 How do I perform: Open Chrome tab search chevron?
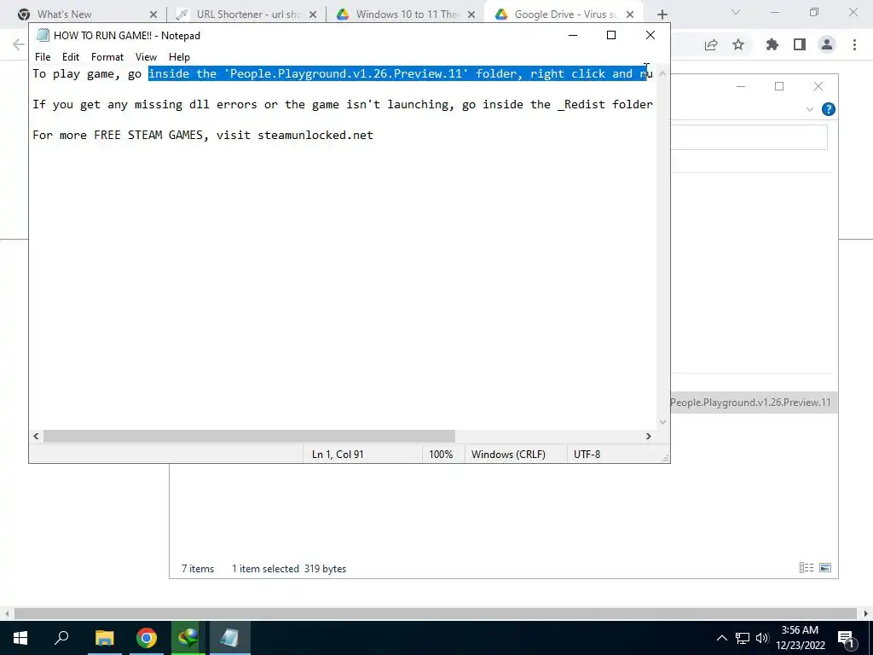(x=736, y=12)
